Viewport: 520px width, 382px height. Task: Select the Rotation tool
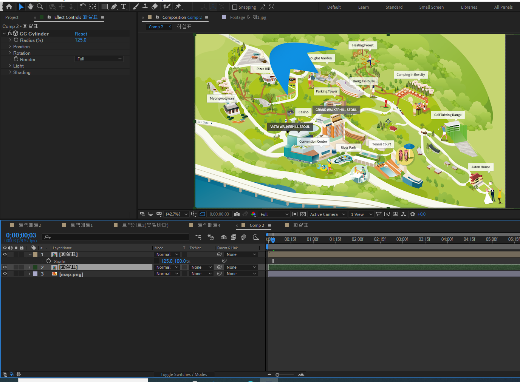point(83,6)
